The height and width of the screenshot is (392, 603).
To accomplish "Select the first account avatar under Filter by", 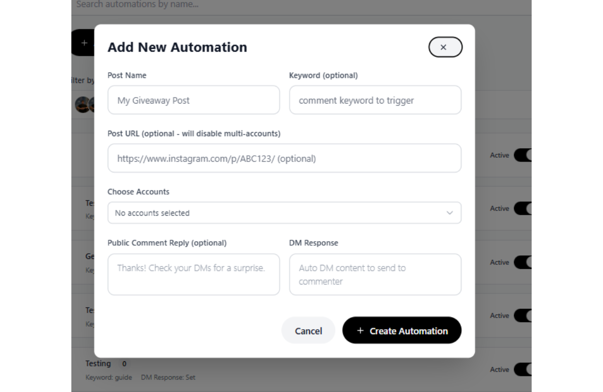I will click(x=82, y=106).
